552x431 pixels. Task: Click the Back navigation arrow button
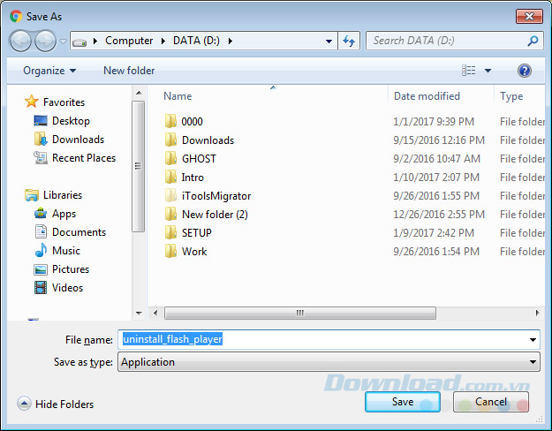pyautogui.click(x=21, y=41)
